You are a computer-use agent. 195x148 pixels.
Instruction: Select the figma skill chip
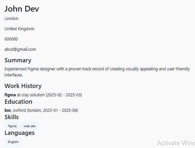pyautogui.click(x=12, y=126)
